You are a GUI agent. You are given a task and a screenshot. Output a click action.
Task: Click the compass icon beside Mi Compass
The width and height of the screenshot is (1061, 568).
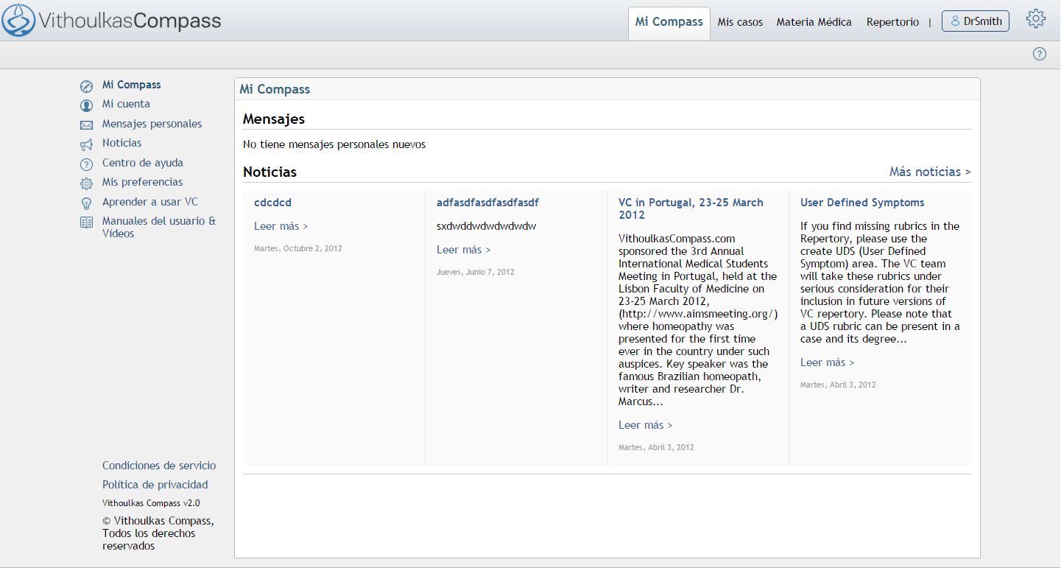(x=87, y=85)
